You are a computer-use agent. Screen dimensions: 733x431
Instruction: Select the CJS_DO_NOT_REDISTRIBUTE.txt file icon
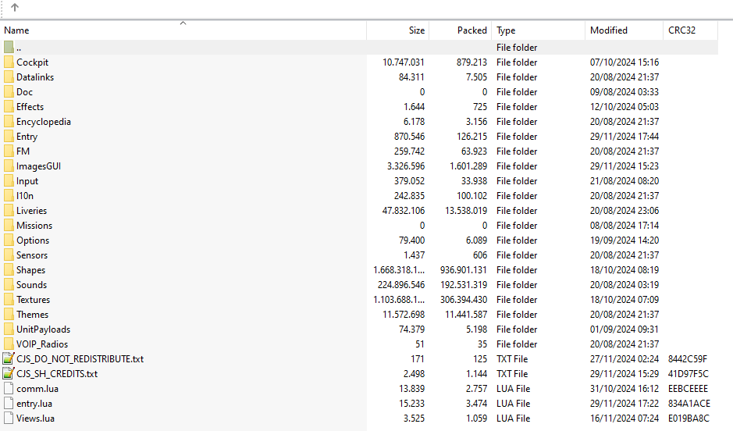9,358
